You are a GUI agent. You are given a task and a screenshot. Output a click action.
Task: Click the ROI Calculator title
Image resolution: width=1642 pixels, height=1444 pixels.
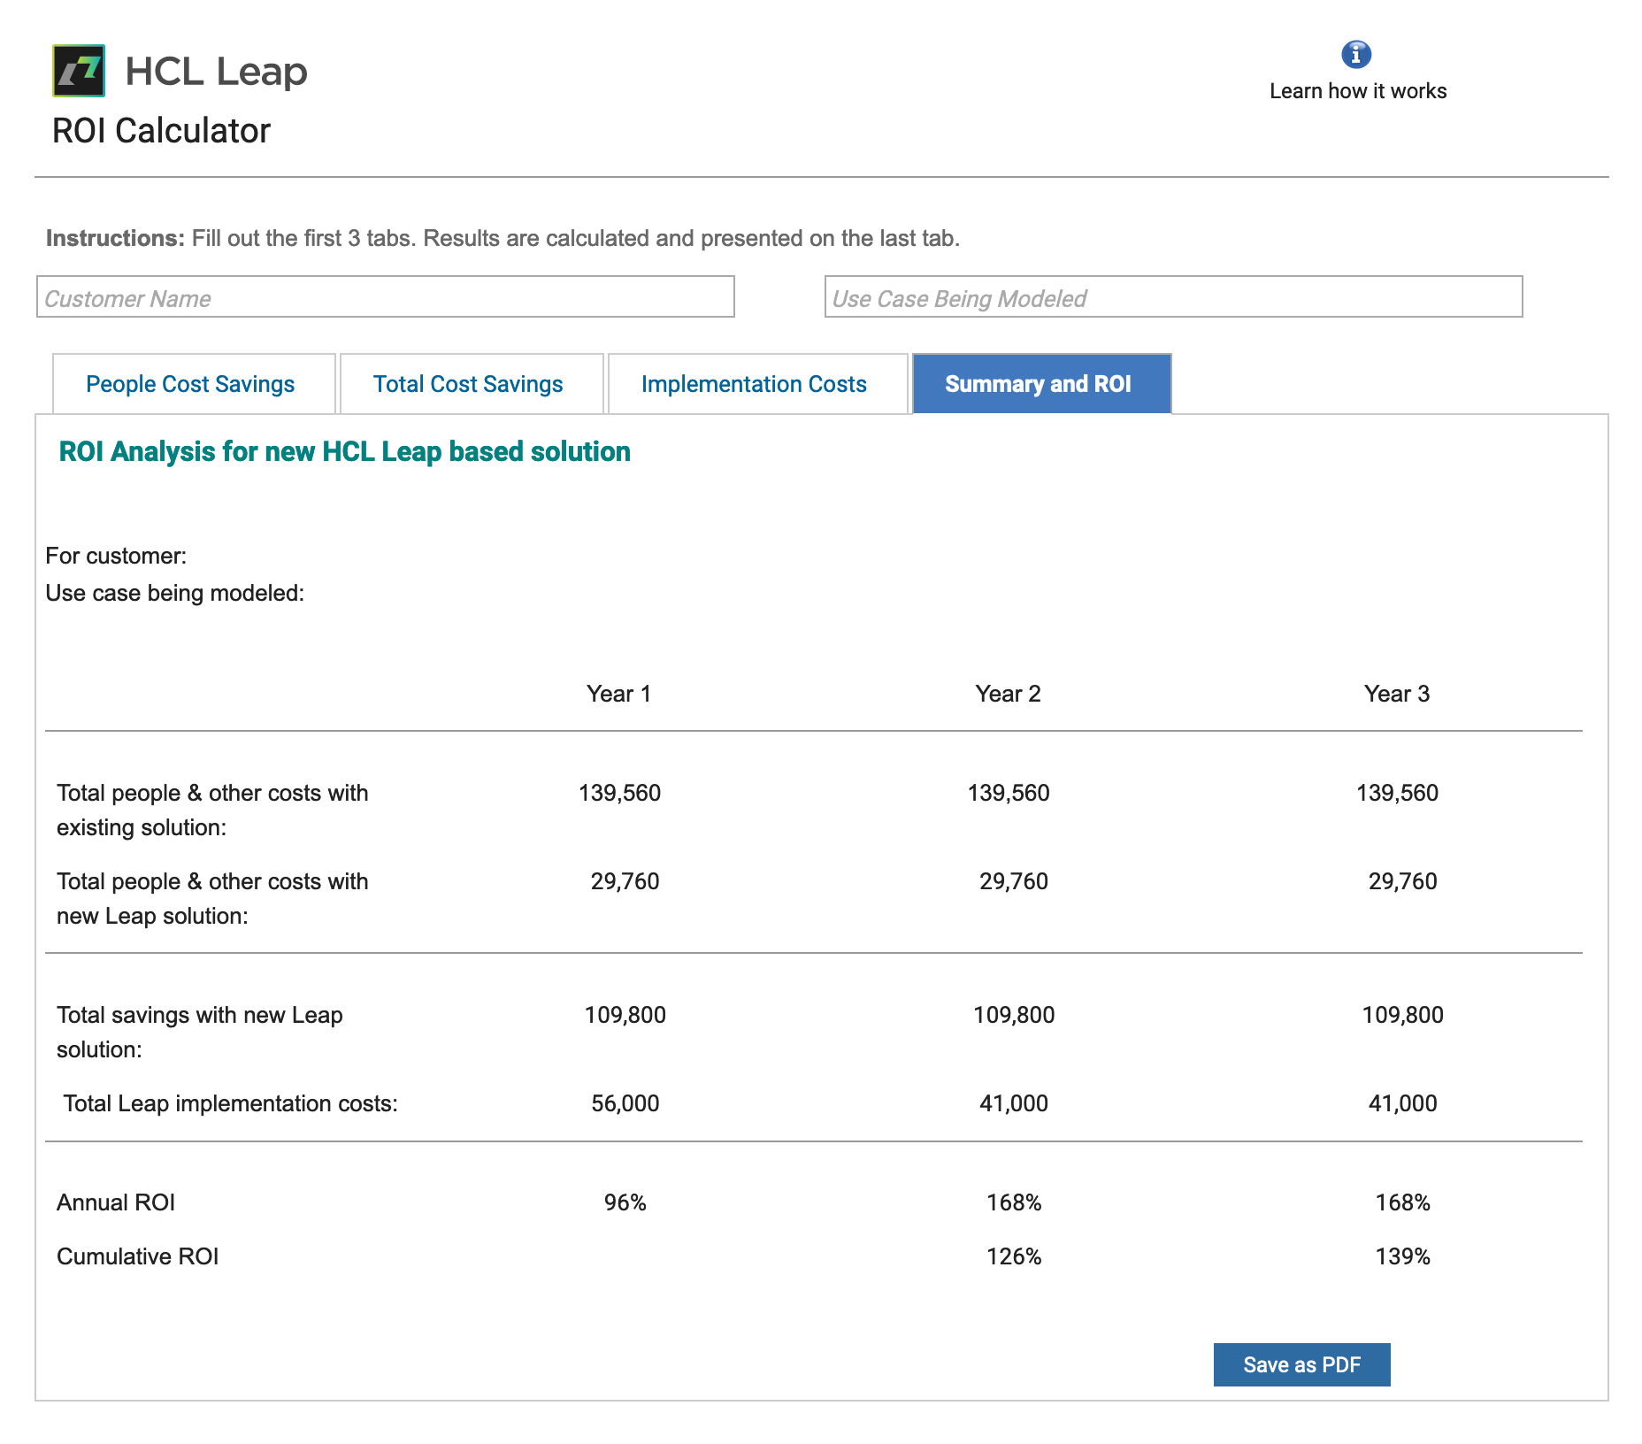[x=161, y=131]
